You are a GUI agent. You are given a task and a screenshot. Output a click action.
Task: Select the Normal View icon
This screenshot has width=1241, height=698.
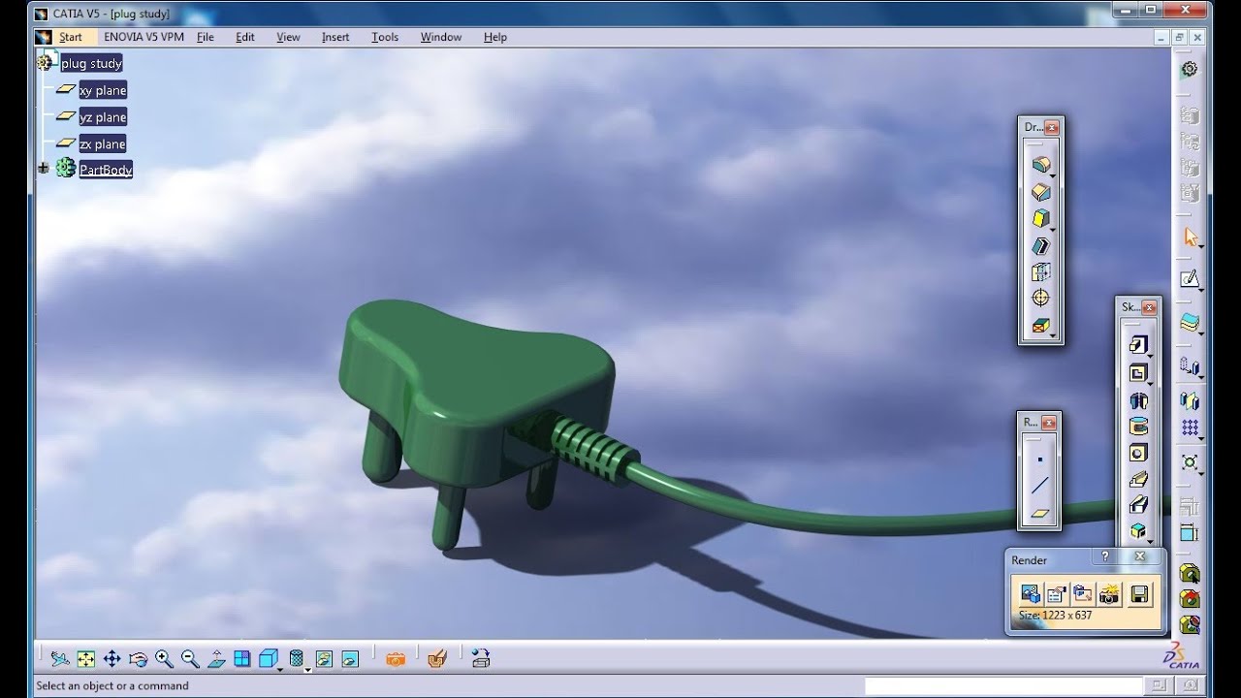coord(216,659)
